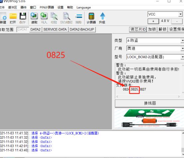
Task: Expand the VCC dropdown
Action: (180, 14)
